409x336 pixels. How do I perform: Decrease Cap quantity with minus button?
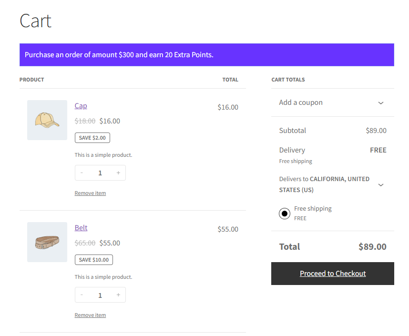tap(82, 173)
